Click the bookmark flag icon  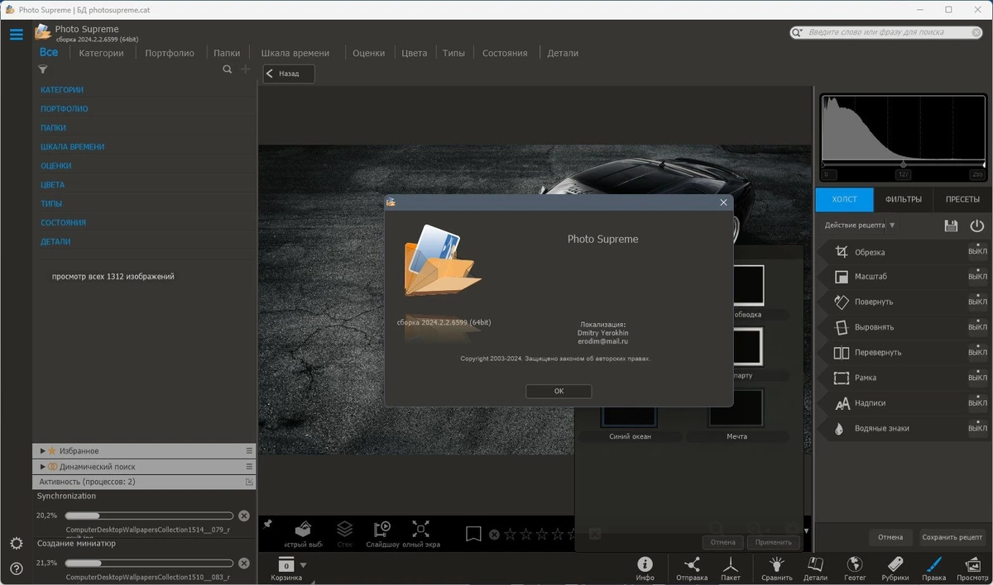tap(473, 535)
